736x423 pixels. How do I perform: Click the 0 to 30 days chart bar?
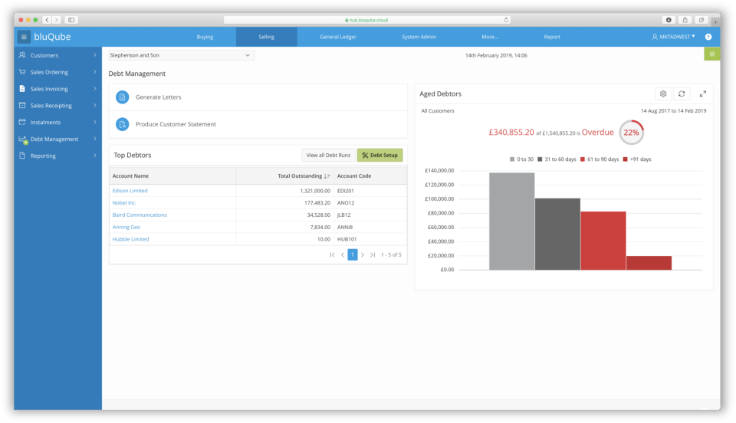coord(511,221)
